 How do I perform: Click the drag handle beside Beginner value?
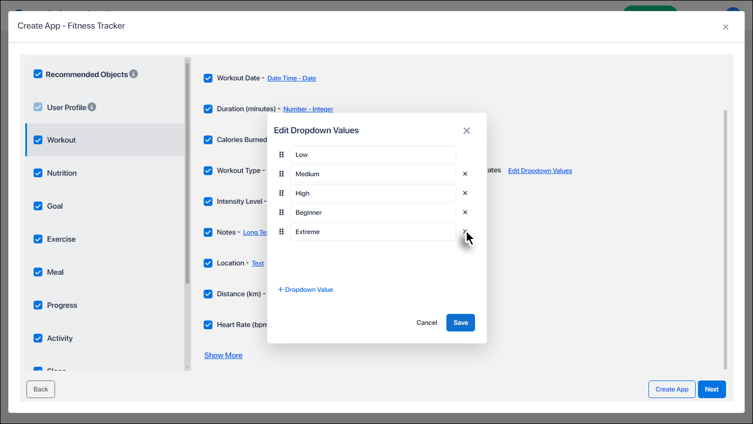281,213
